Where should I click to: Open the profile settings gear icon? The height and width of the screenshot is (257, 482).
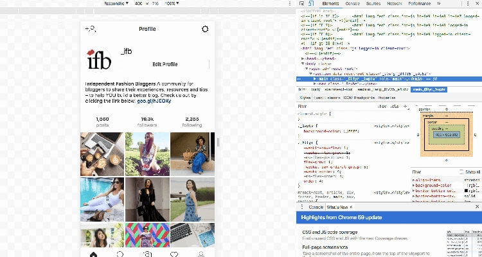pyautogui.click(x=205, y=29)
